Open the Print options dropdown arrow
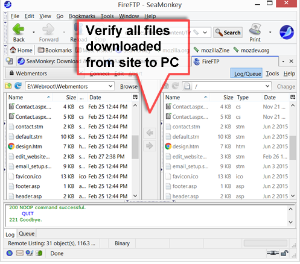 point(270,32)
